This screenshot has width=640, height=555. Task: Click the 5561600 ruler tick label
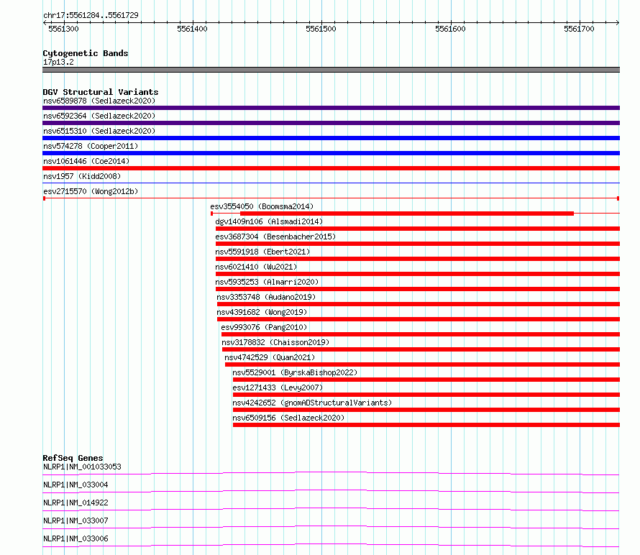pos(450,29)
